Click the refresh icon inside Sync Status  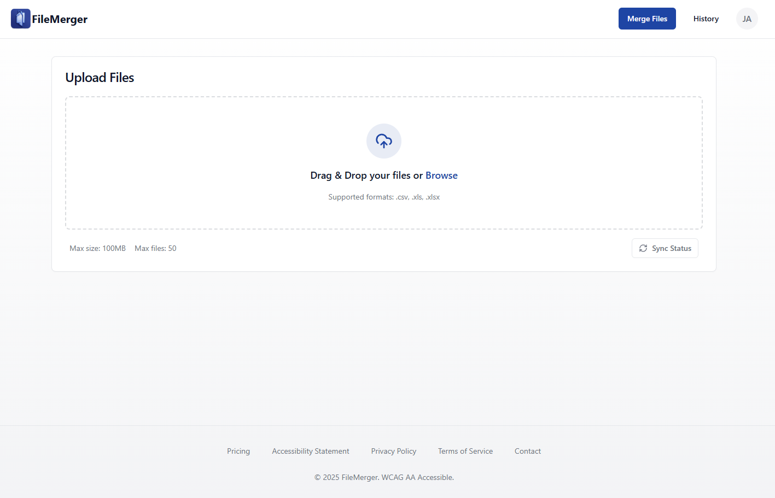643,248
